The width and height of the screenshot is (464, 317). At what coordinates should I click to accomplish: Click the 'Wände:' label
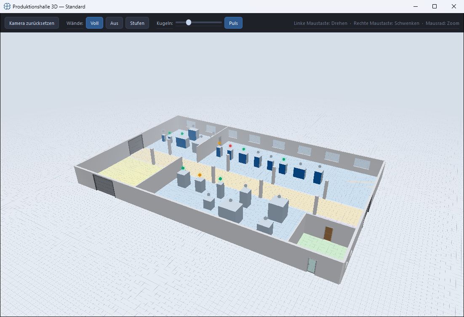pyautogui.click(x=75, y=23)
